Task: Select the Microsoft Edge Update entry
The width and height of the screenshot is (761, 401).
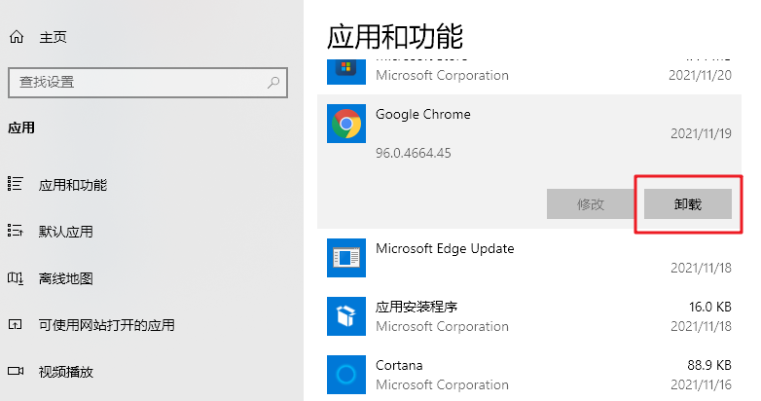Action: coord(445,248)
